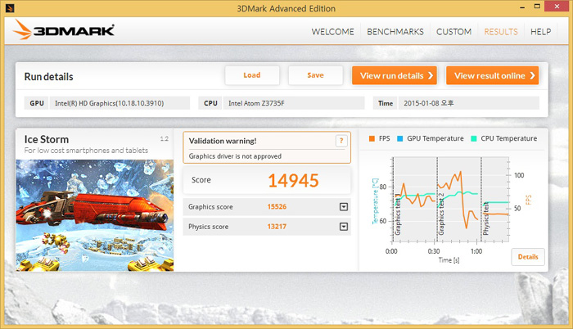Viewport: 573px width, 329px height.
Task: Click the 'Run details' heading
Action: [48, 77]
